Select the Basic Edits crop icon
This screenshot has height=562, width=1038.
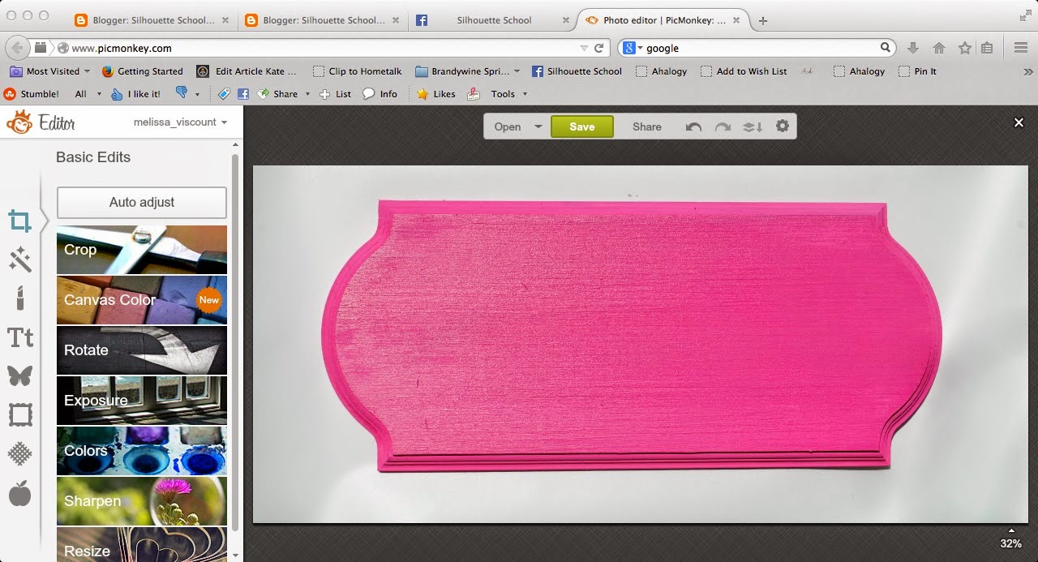point(19,221)
